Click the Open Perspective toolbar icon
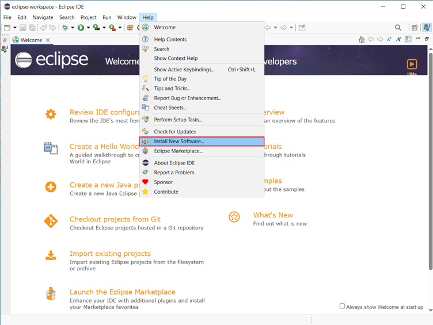The width and height of the screenshot is (433, 325). [415, 28]
